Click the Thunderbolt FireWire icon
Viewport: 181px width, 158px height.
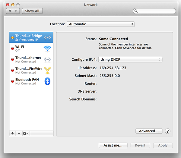tap(47, 70)
